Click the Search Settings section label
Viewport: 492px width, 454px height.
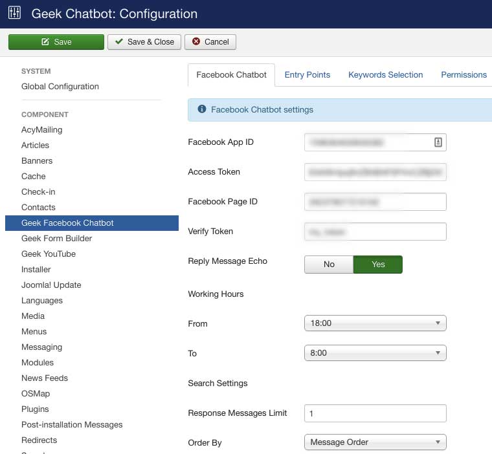coord(218,384)
